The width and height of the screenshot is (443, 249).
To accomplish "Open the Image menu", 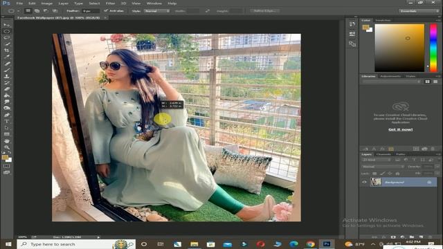I will [x=47, y=3].
